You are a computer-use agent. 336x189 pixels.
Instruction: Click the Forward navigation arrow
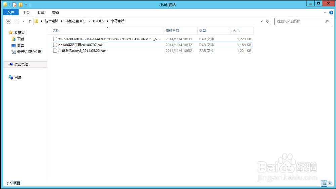pyautogui.click(x=17, y=21)
